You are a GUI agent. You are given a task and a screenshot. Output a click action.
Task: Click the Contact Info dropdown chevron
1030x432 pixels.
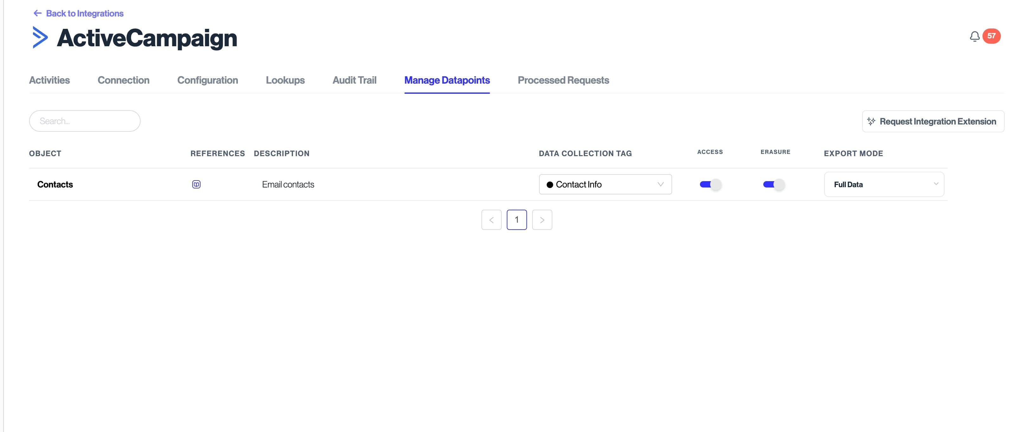coord(661,184)
